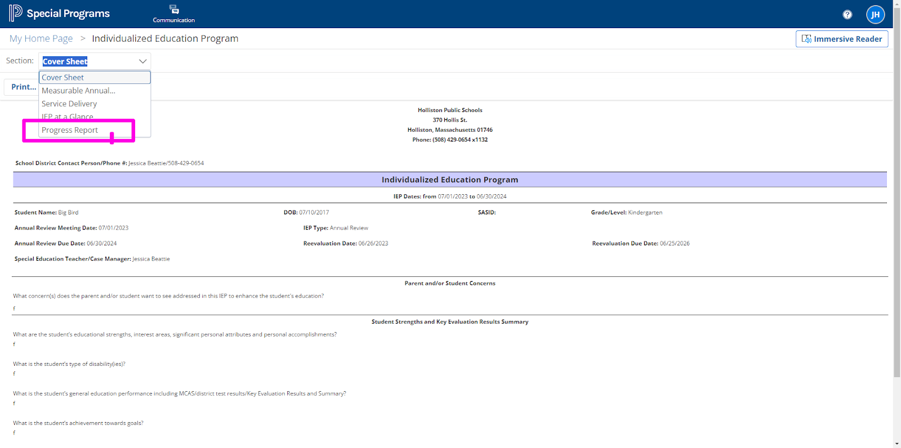The width and height of the screenshot is (901, 448).
Task: Launch Immersive Reader
Action: (x=841, y=39)
